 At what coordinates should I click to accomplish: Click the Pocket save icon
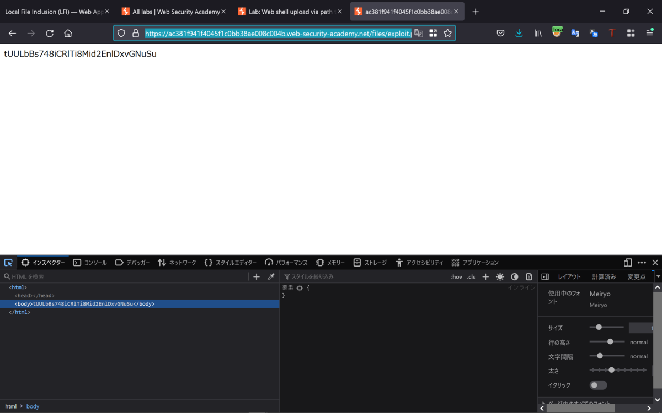[500, 33]
